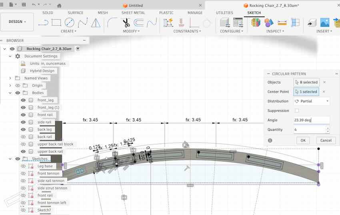This screenshot has width=340, height=215.
Task: Clear the Objects selection with its X
Action: pyautogui.click(x=324, y=82)
